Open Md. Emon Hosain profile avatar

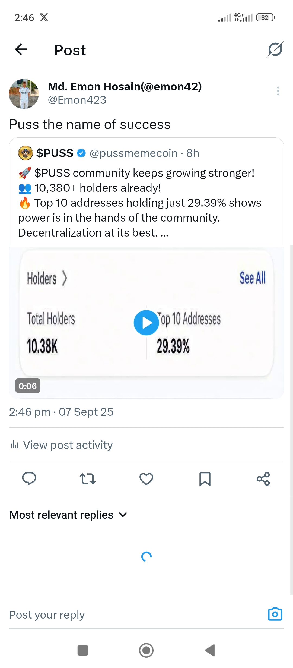pyautogui.click(x=24, y=94)
